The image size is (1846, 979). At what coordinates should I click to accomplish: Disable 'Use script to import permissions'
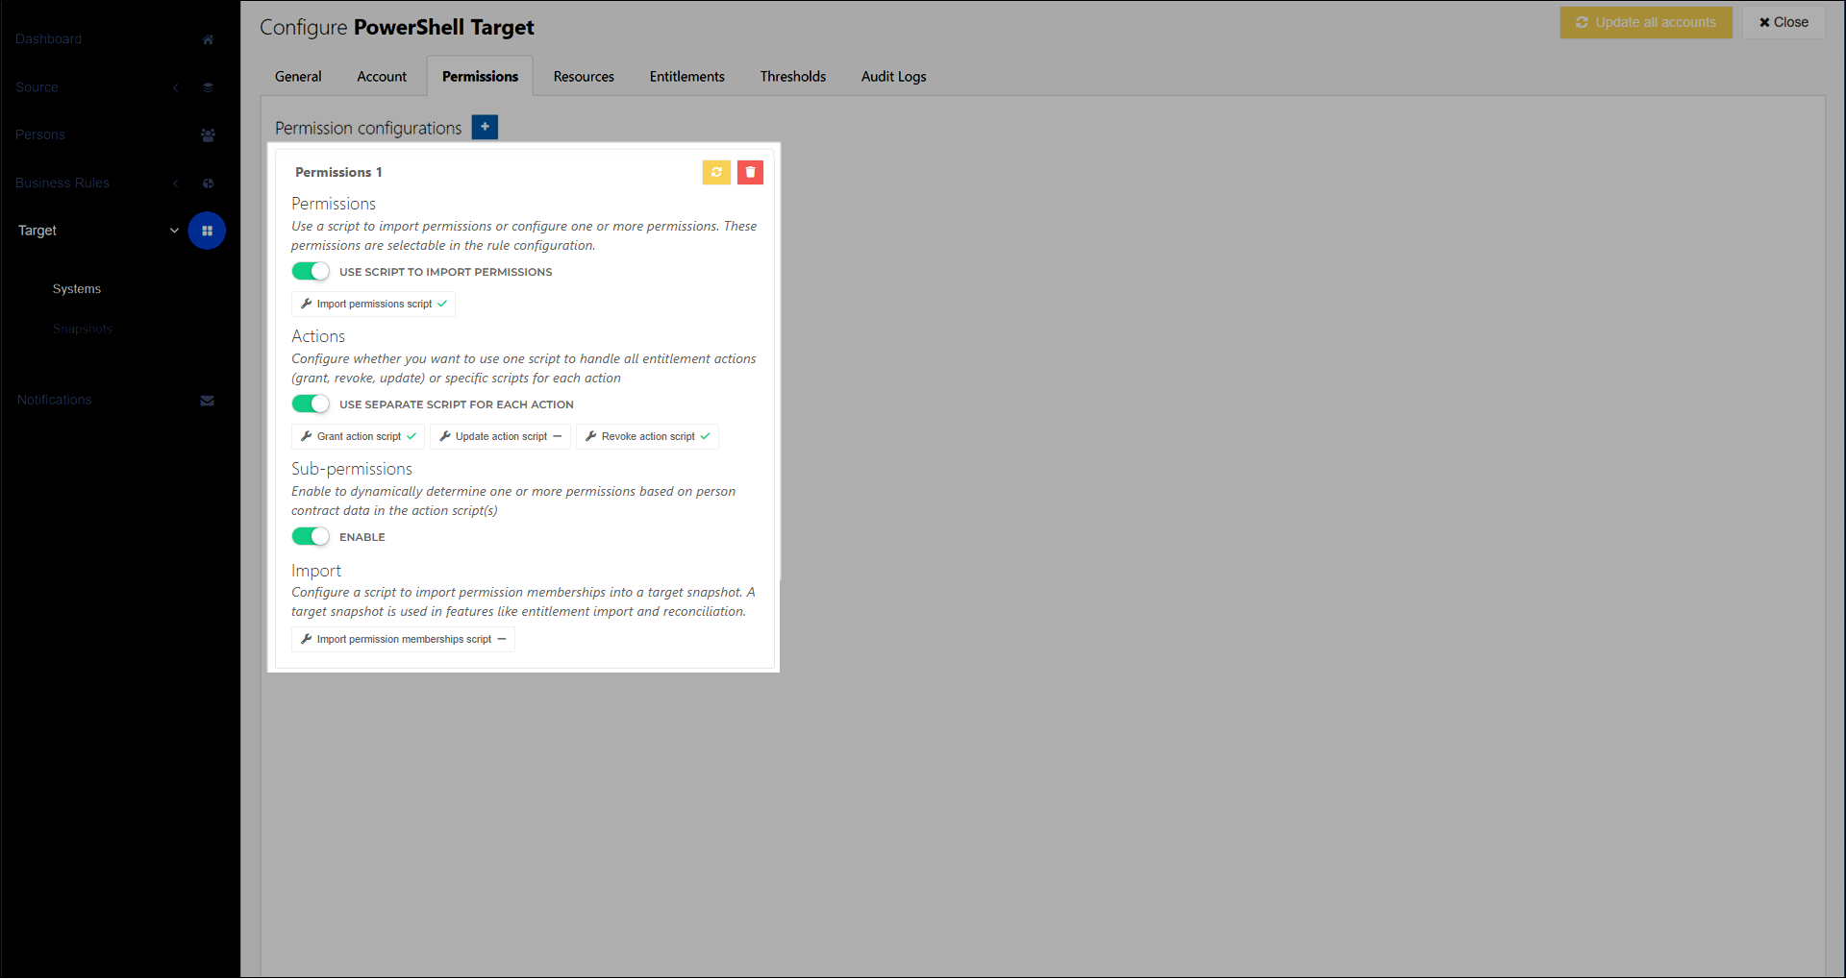pos(310,271)
